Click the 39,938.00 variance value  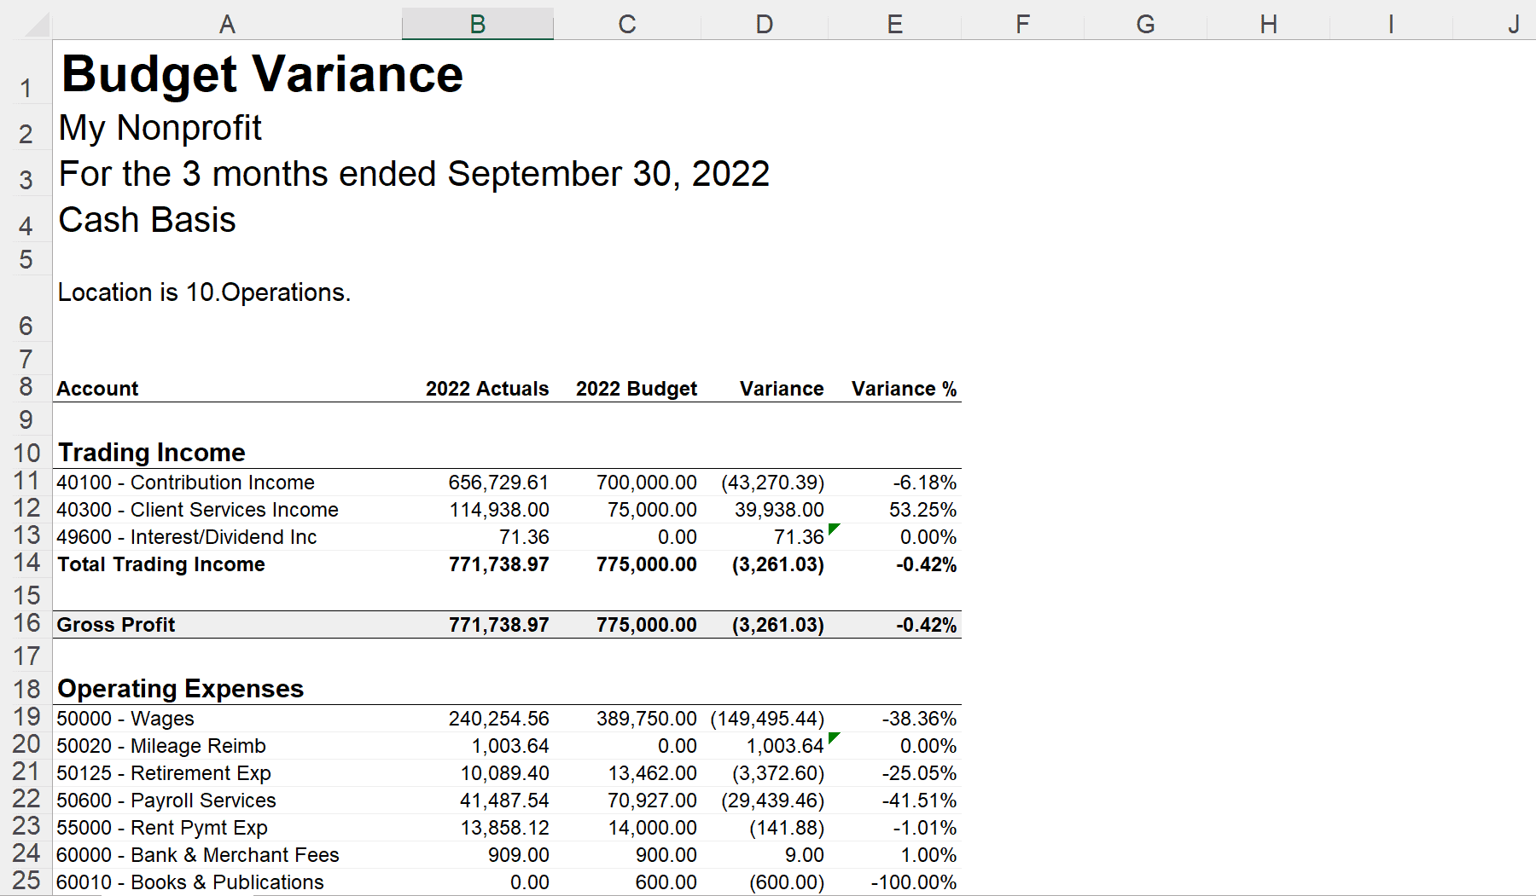tap(779, 510)
